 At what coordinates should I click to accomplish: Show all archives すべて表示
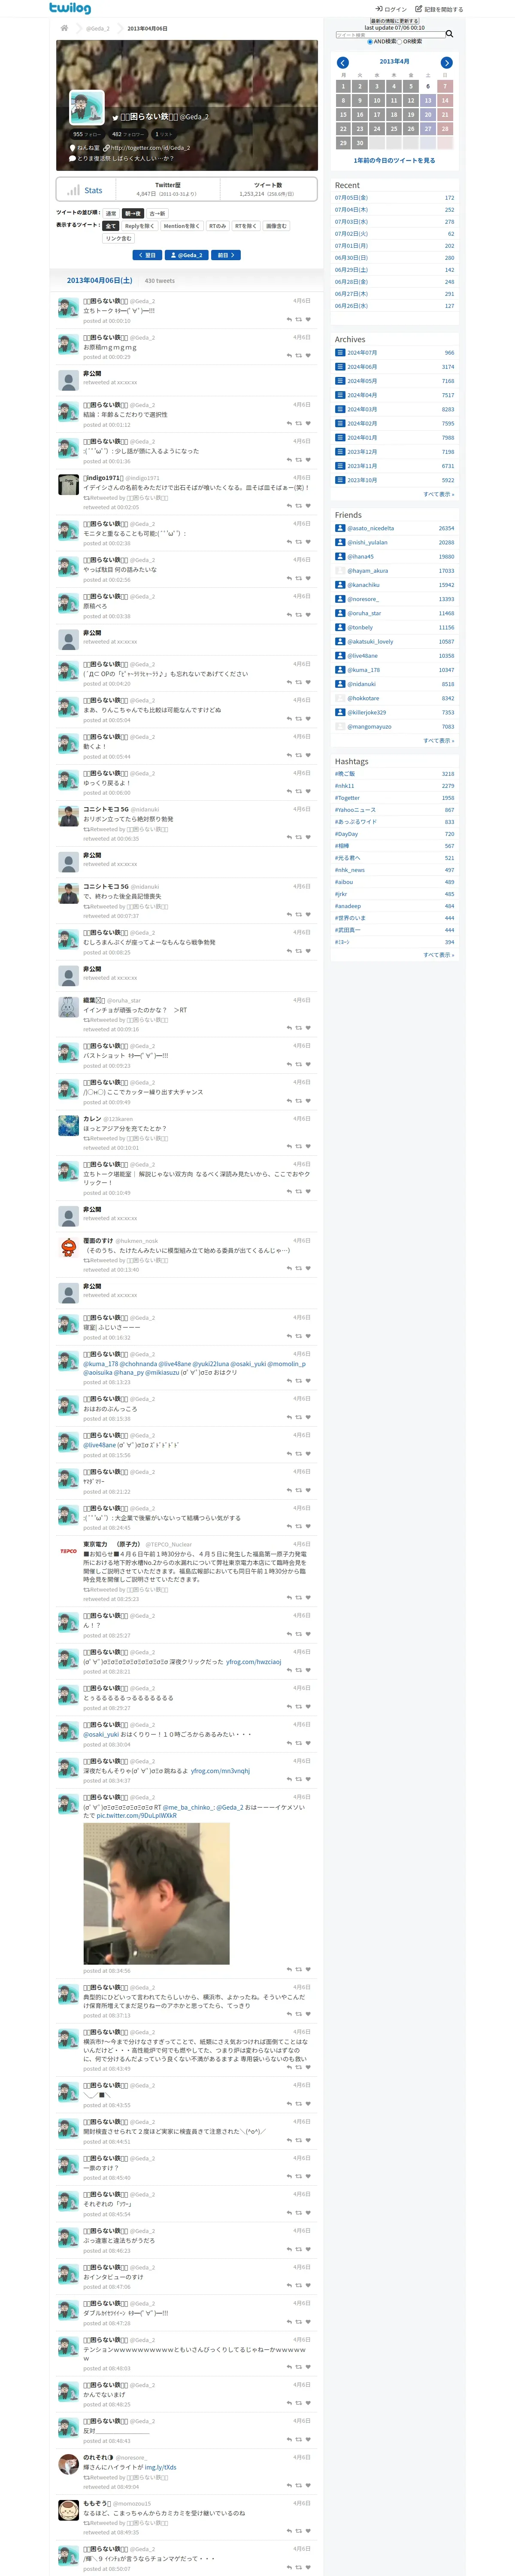click(x=438, y=494)
